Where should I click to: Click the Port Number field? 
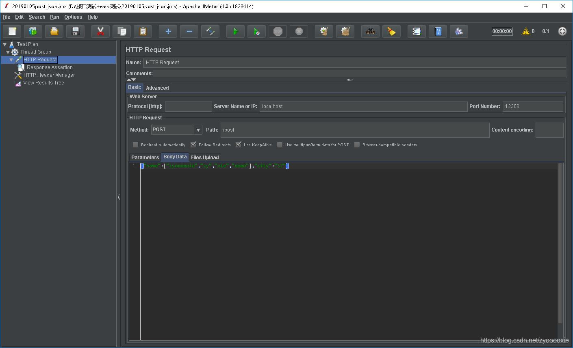tap(533, 106)
